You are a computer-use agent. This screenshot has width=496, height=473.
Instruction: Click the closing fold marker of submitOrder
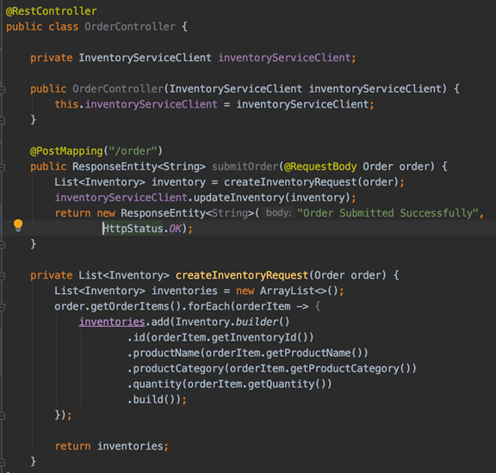tap(3, 244)
